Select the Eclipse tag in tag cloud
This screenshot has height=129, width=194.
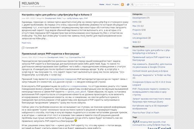[156, 125]
